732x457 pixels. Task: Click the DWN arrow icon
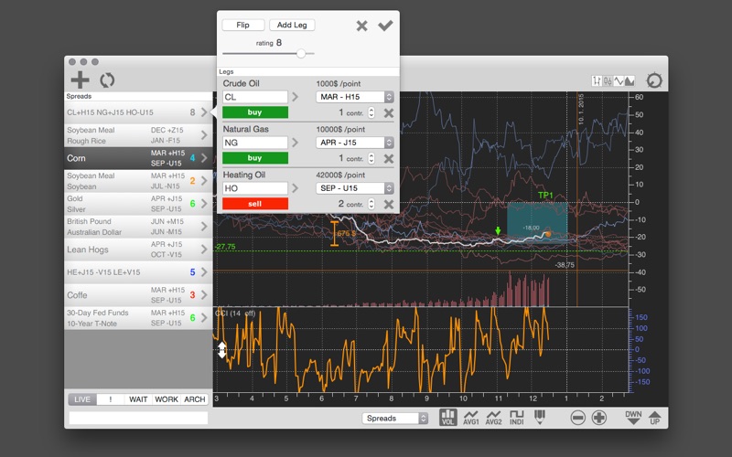[x=633, y=418]
